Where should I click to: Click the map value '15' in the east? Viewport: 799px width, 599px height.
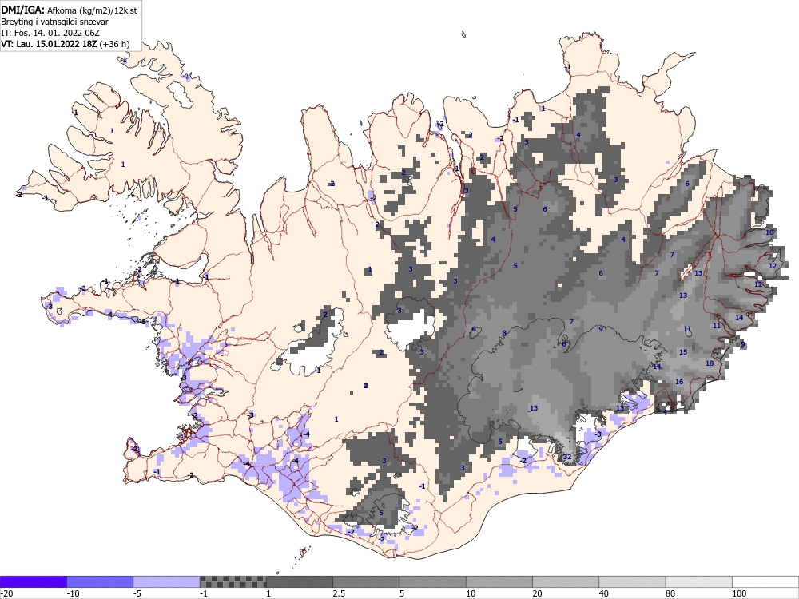(683, 352)
